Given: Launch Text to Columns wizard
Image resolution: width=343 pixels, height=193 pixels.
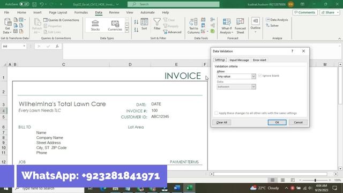Looking at the screenshot, I should (193, 26).
